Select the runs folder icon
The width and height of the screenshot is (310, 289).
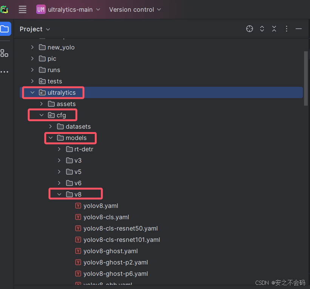click(x=42, y=70)
